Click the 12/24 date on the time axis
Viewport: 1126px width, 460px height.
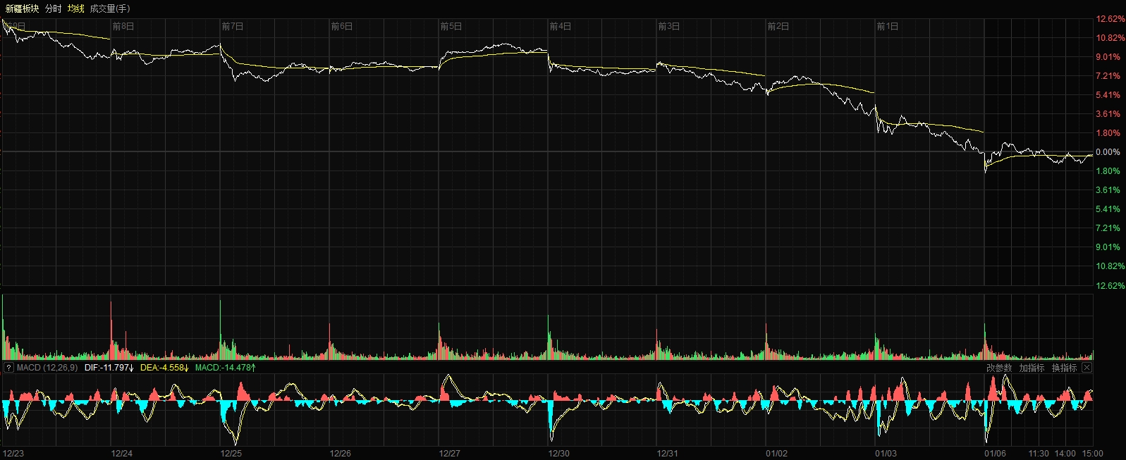[x=122, y=453]
